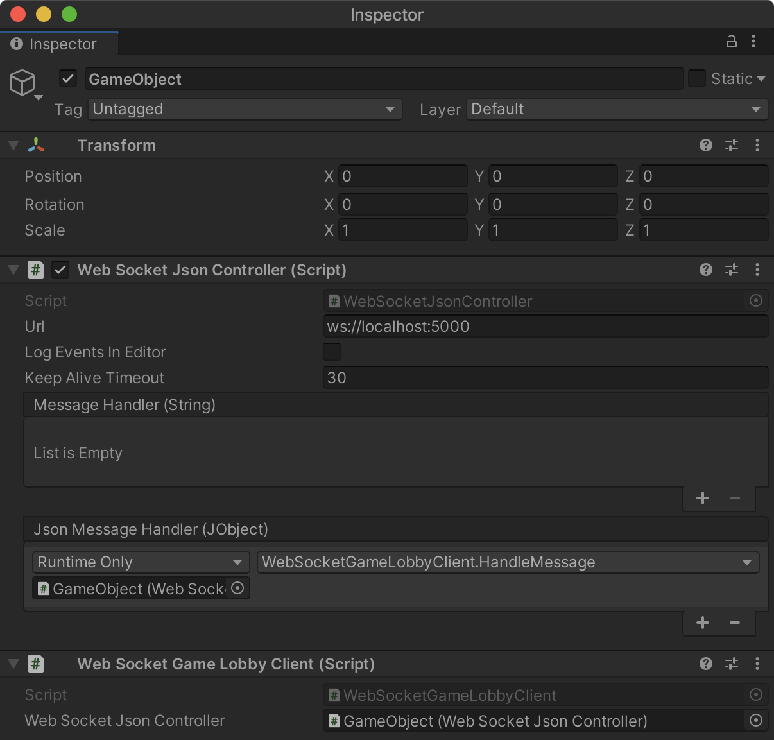Edit the Keep Alive Timeout value
The height and width of the screenshot is (740, 774).
(x=546, y=377)
